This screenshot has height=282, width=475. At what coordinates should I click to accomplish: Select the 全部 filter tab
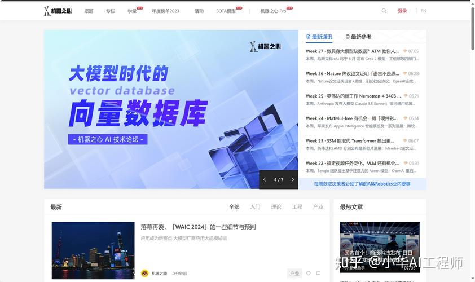(x=234, y=207)
